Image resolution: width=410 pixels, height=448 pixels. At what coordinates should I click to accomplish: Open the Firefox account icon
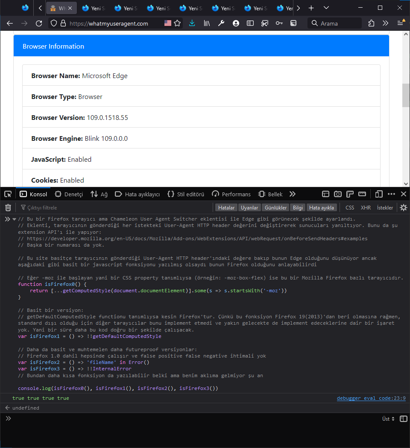236,23
